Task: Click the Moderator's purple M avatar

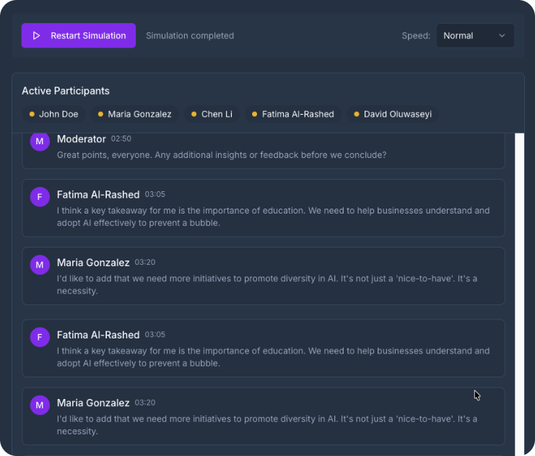Action: (40, 141)
